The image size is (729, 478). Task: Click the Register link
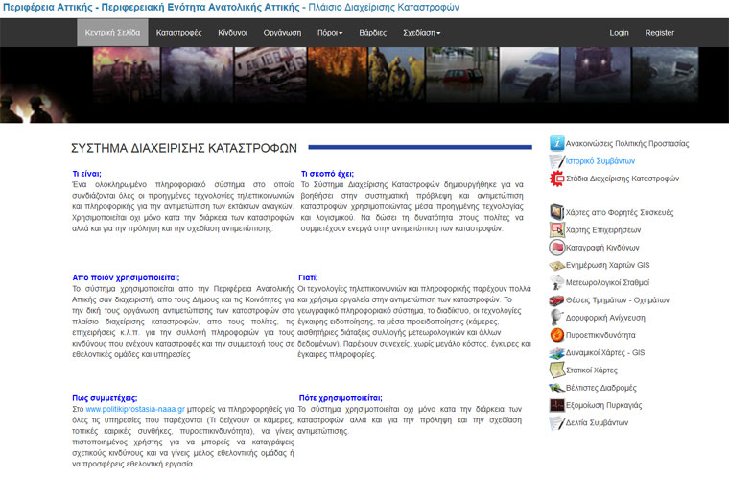pos(659,33)
